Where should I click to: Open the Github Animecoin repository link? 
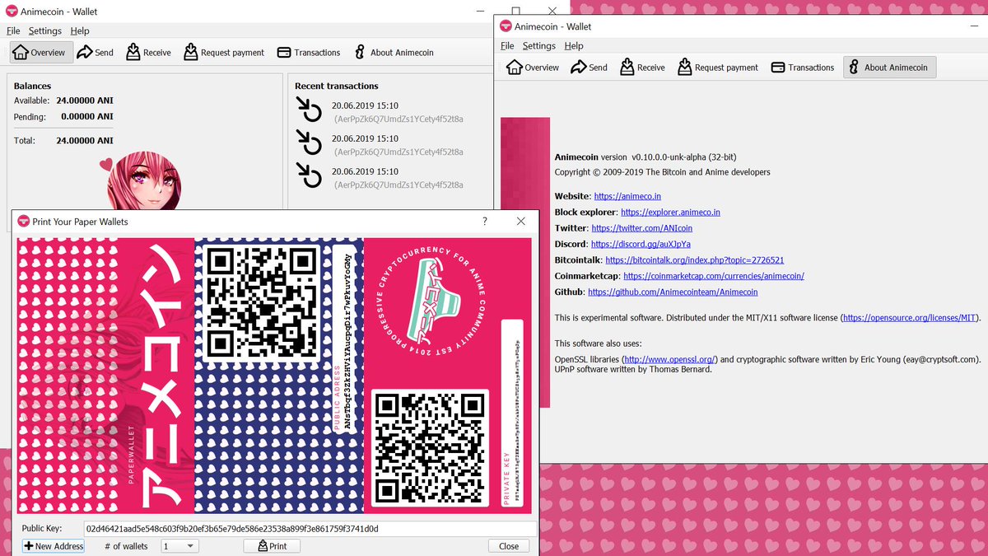coord(673,292)
